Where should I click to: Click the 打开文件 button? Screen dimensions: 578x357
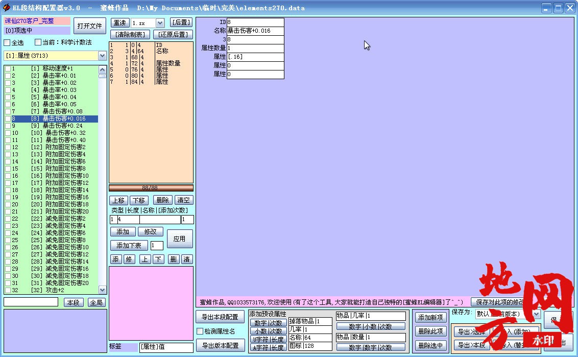[89, 26]
